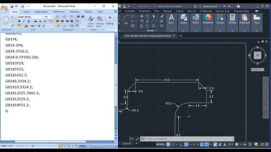Open Annotate tab in AutoCAD ribbon
This screenshot has width=271, height=152.
[x=130, y=11]
